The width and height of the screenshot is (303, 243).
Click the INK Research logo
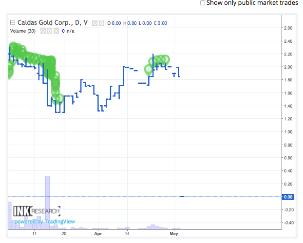click(x=37, y=211)
